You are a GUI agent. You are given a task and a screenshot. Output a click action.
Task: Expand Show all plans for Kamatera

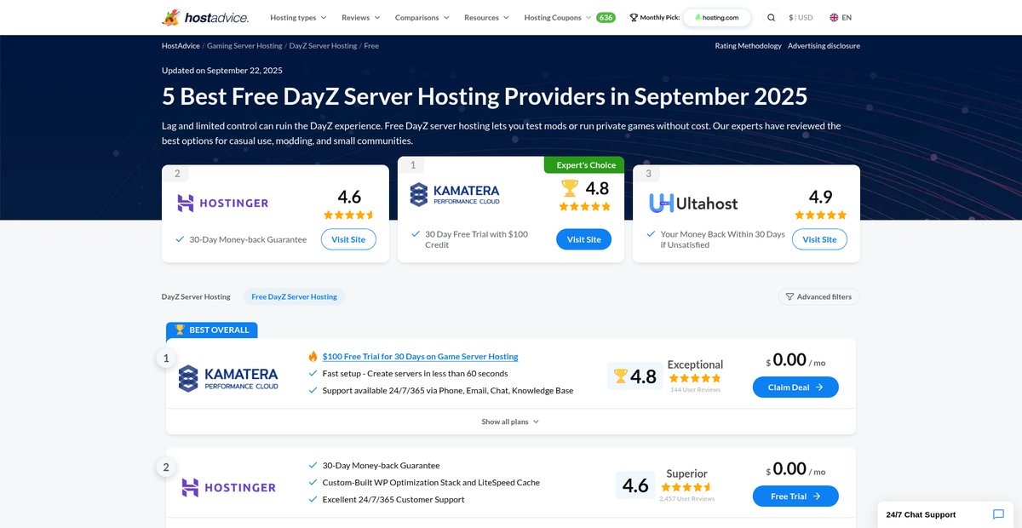(x=510, y=422)
